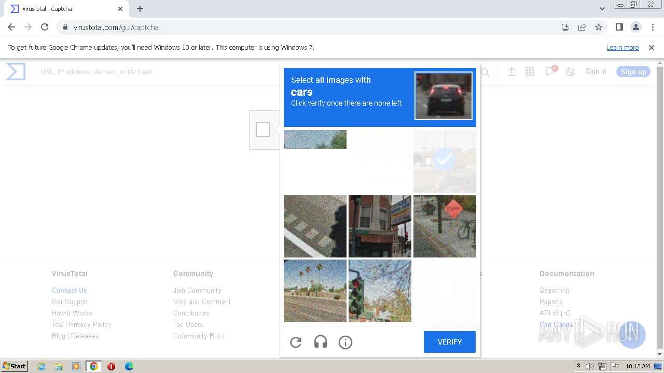Select the road markings captcha tile
The image size is (664, 373).
coord(315,226)
